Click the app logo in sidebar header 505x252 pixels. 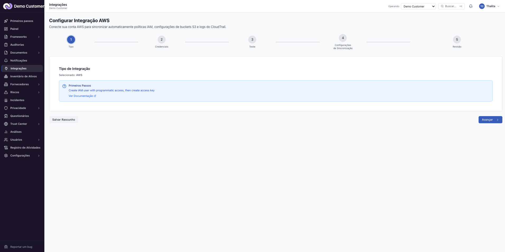coord(8,6)
